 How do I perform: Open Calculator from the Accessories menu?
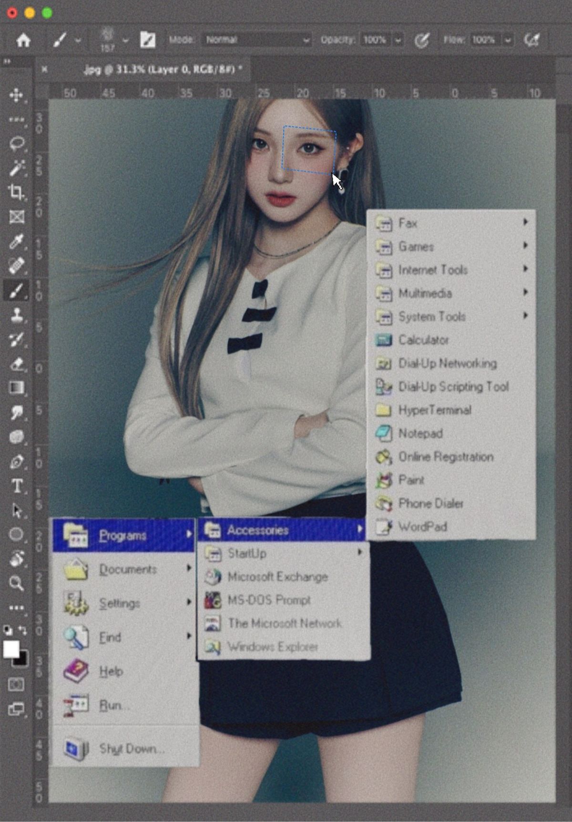423,340
